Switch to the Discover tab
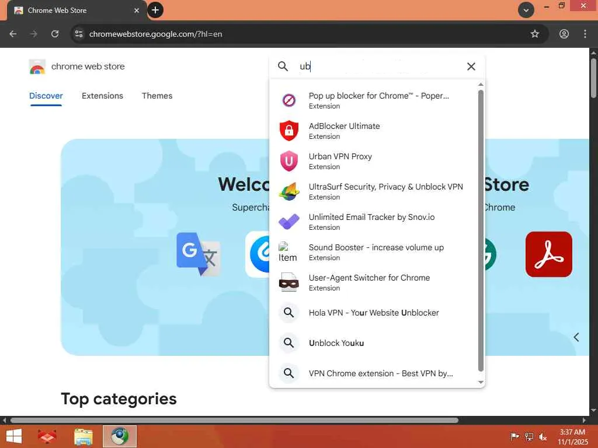Screen dimensions: 598x448 [46, 96]
